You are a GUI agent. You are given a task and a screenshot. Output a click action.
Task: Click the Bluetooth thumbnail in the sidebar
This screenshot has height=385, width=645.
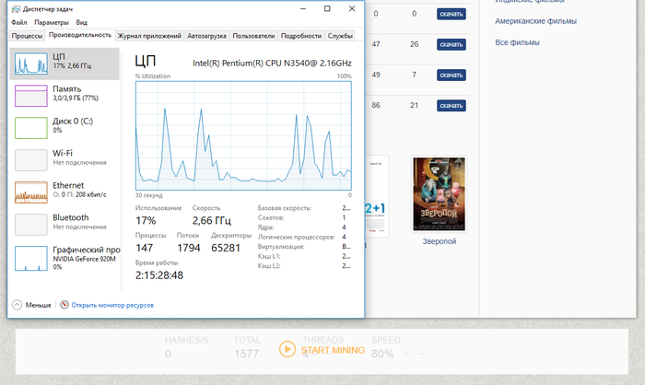tap(30, 224)
